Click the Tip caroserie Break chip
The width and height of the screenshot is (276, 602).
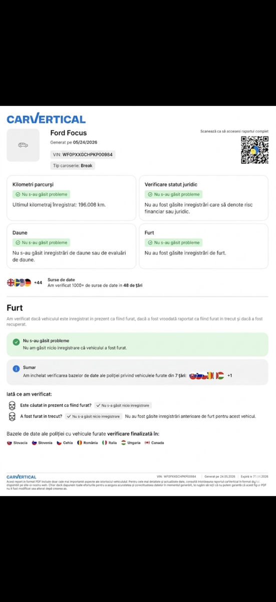73,166
